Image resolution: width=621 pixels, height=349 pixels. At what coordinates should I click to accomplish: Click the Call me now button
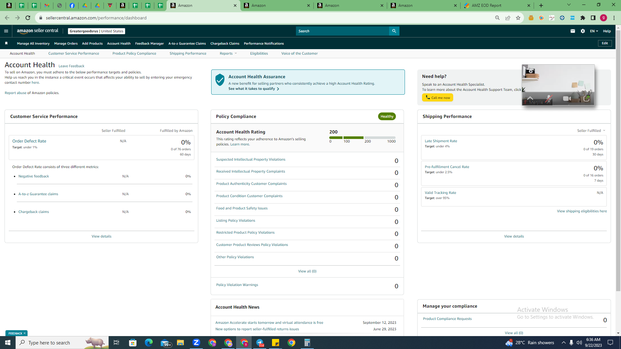click(438, 98)
